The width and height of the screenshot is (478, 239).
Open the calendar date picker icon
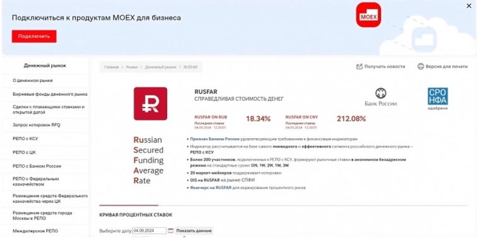171,231
